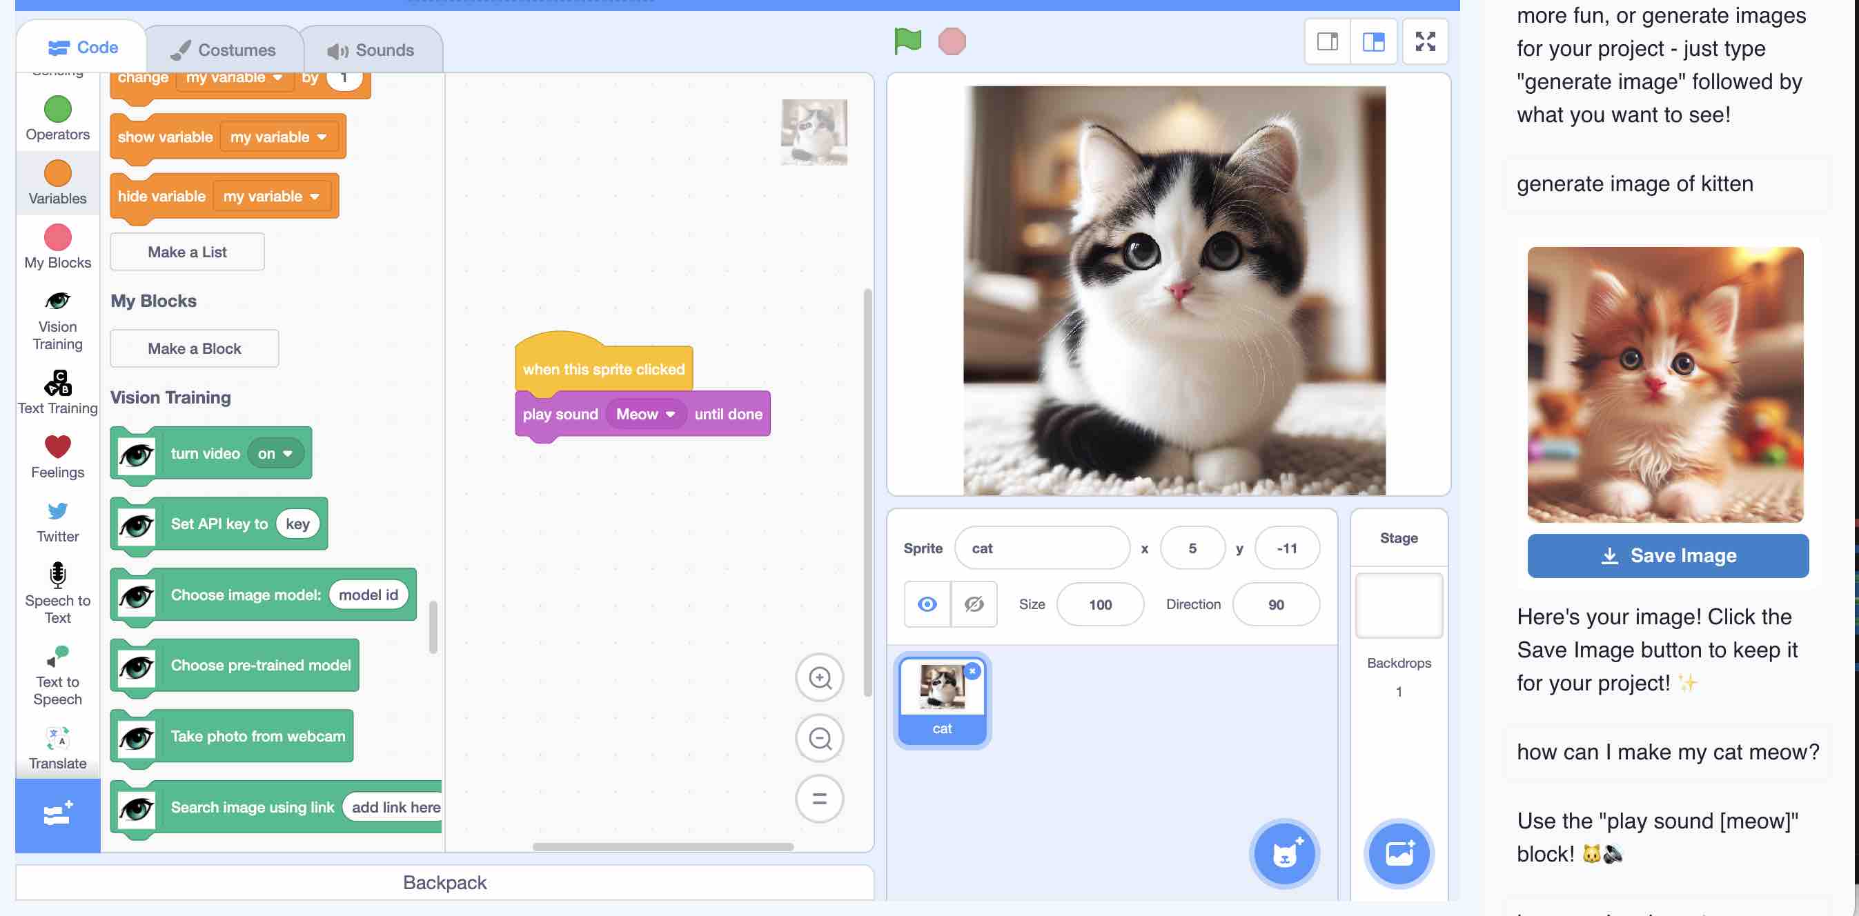The width and height of the screenshot is (1859, 916).
Task: Enter fullscreen stage mode
Action: pos(1425,41)
